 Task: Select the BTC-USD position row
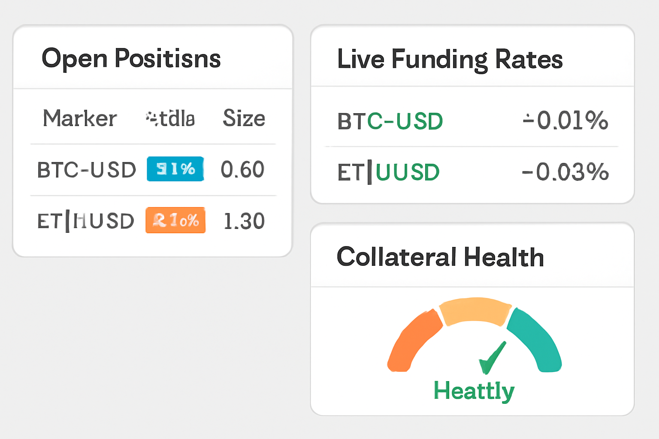(x=87, y=170)
